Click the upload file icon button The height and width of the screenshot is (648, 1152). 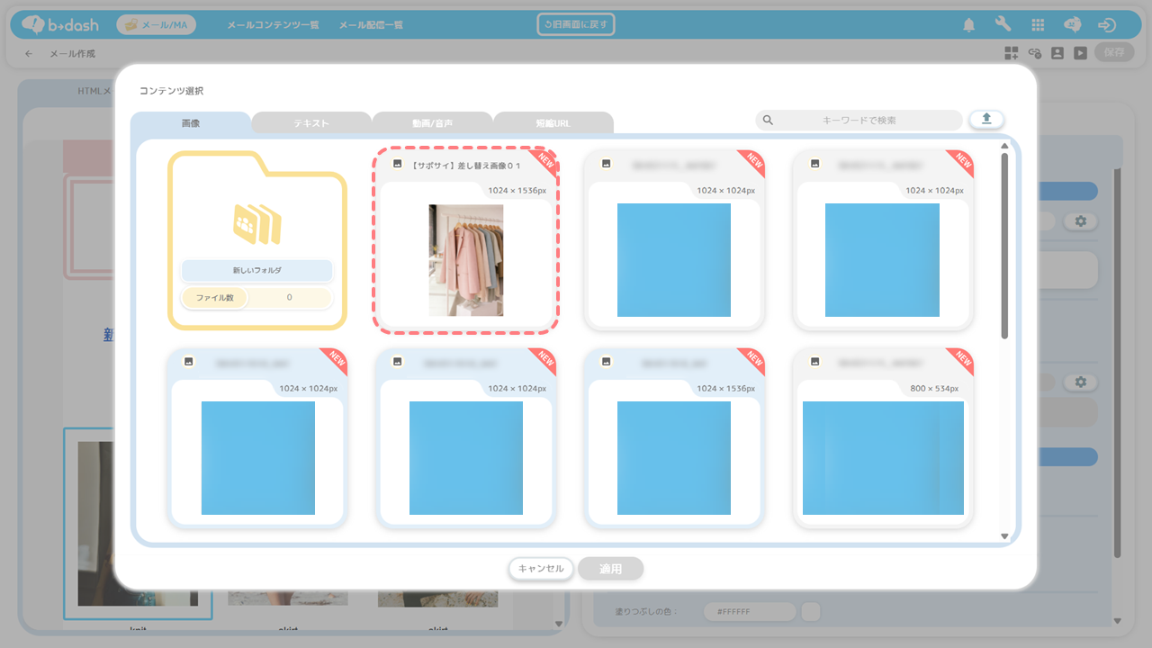pyautogui.click(x=986, y=119)
